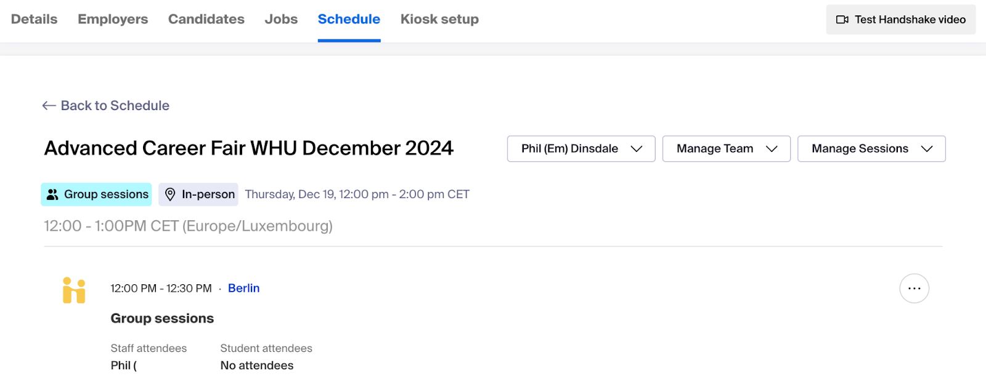Click the Group sessions badge
This screenshot has height=390, width=986.
click(97, 194)
